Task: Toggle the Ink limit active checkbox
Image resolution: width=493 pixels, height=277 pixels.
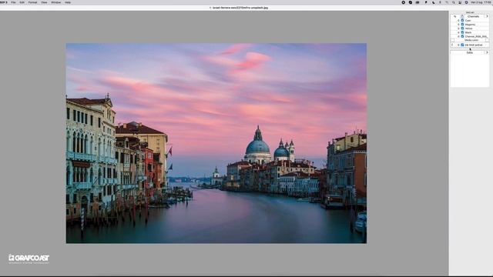Action: (462, 45)
